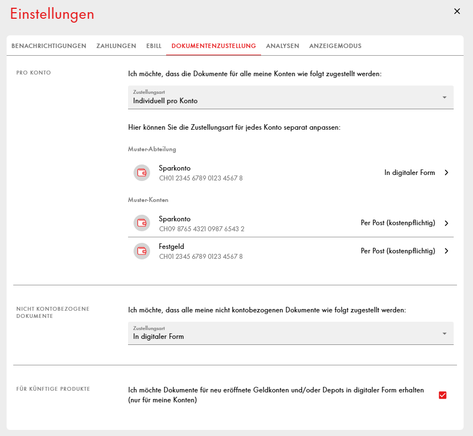Image resolution: width=473 pixels, height=436 pixels.
Task: Expand the chevron on the Sparkonto CH09 row
Action: click(x=447, y=224)
